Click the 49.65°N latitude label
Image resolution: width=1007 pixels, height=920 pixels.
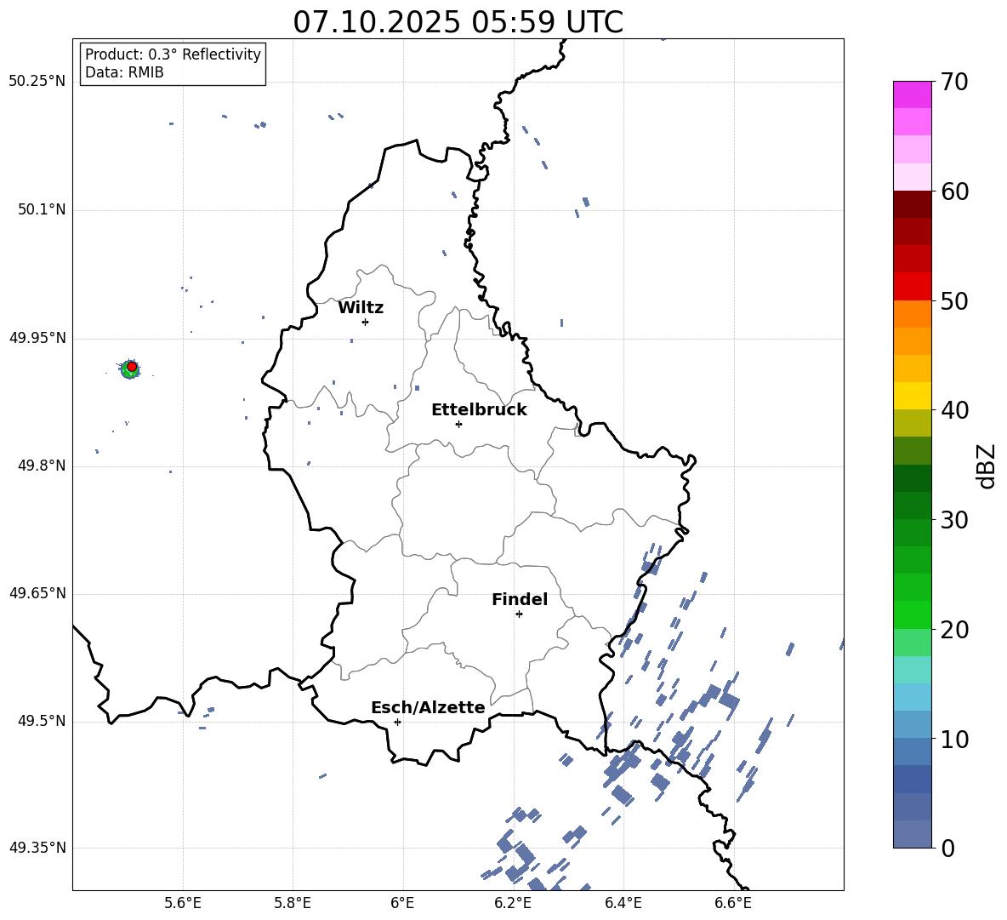pyautogui.click(x=37, y=593)
